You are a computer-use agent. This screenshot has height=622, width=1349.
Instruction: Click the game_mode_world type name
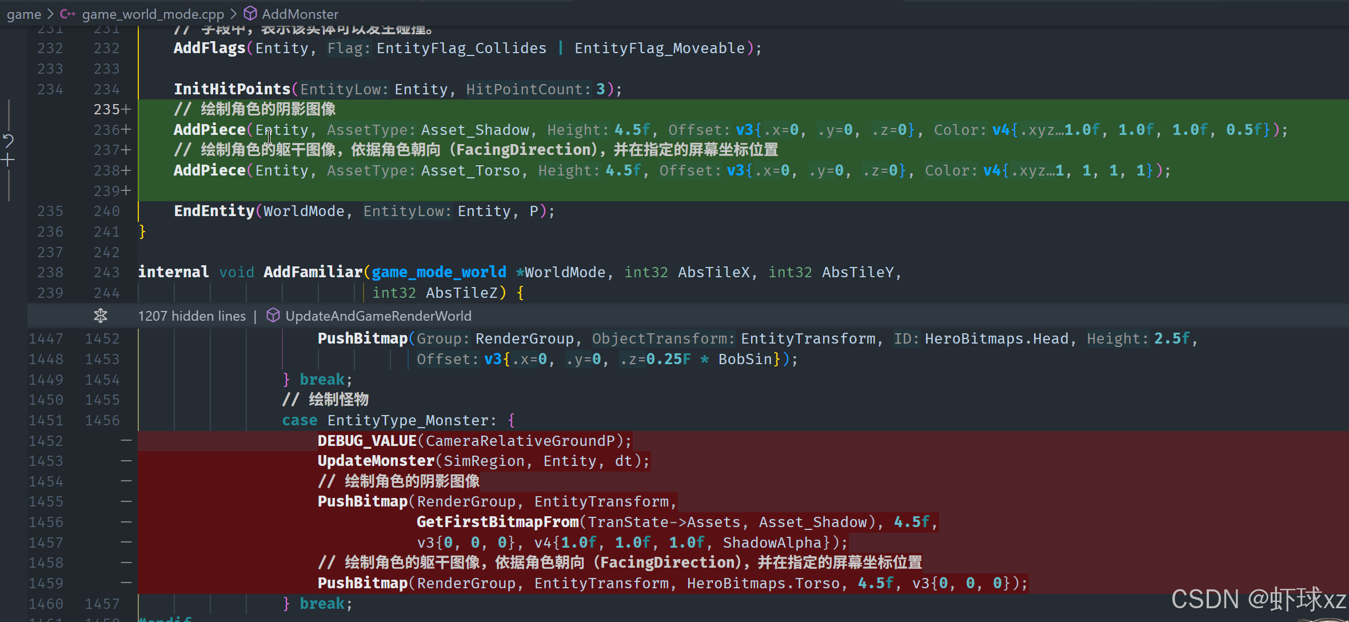(438, 272)
